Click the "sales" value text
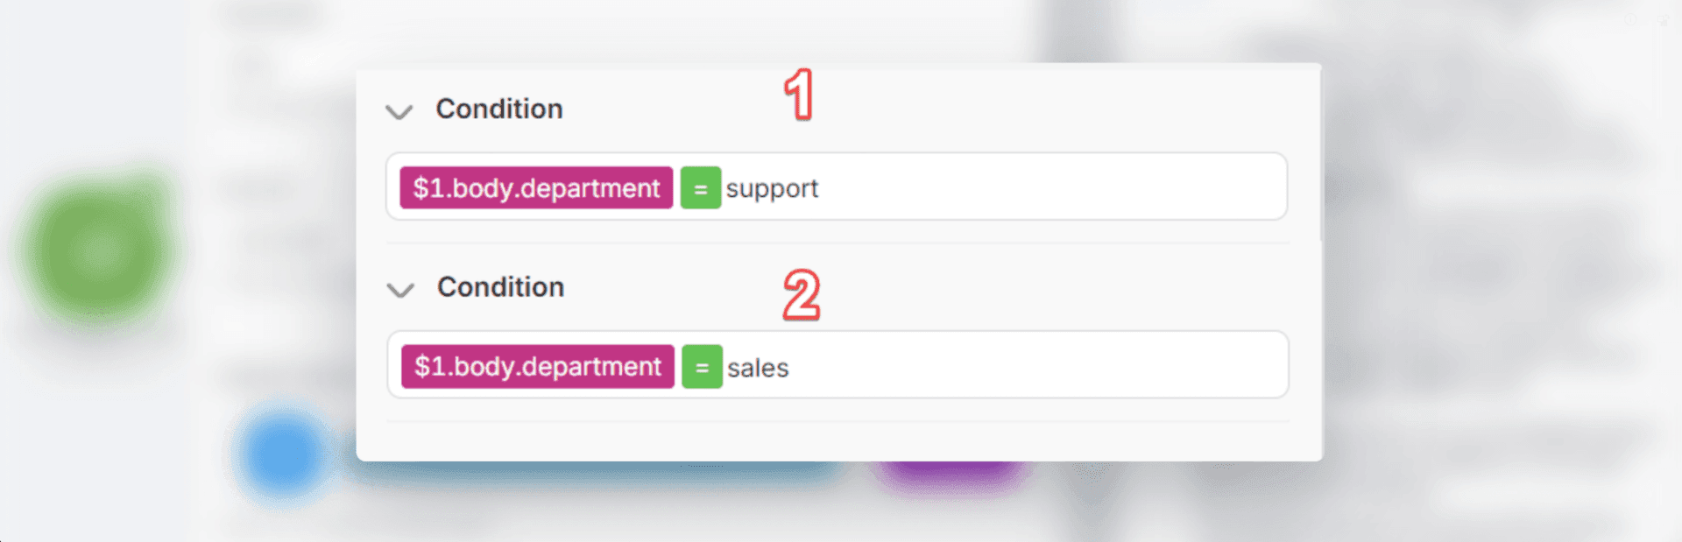The height and width of the screenshot is (542, 1682). click(x=758, y=368)
